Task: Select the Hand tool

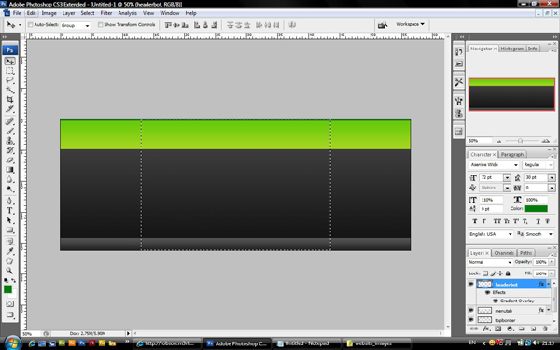Action: coord(10,261)
